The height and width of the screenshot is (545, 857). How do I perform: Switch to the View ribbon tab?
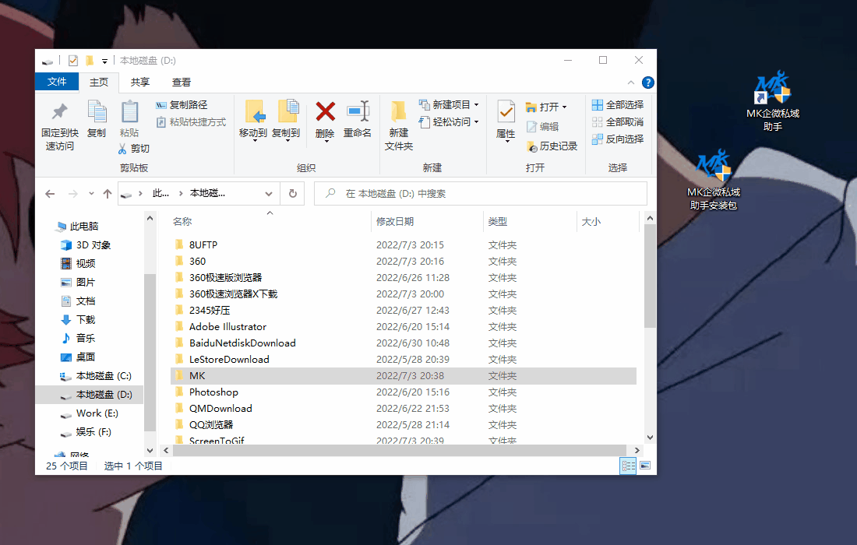[x=182, y=82]
